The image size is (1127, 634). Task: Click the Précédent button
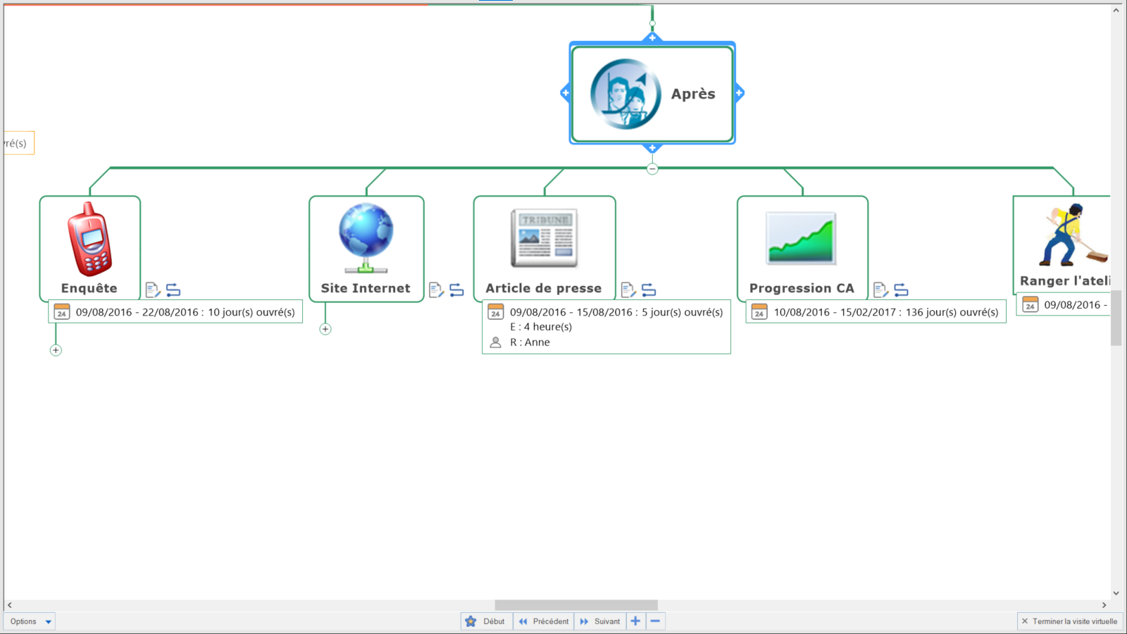544,621
